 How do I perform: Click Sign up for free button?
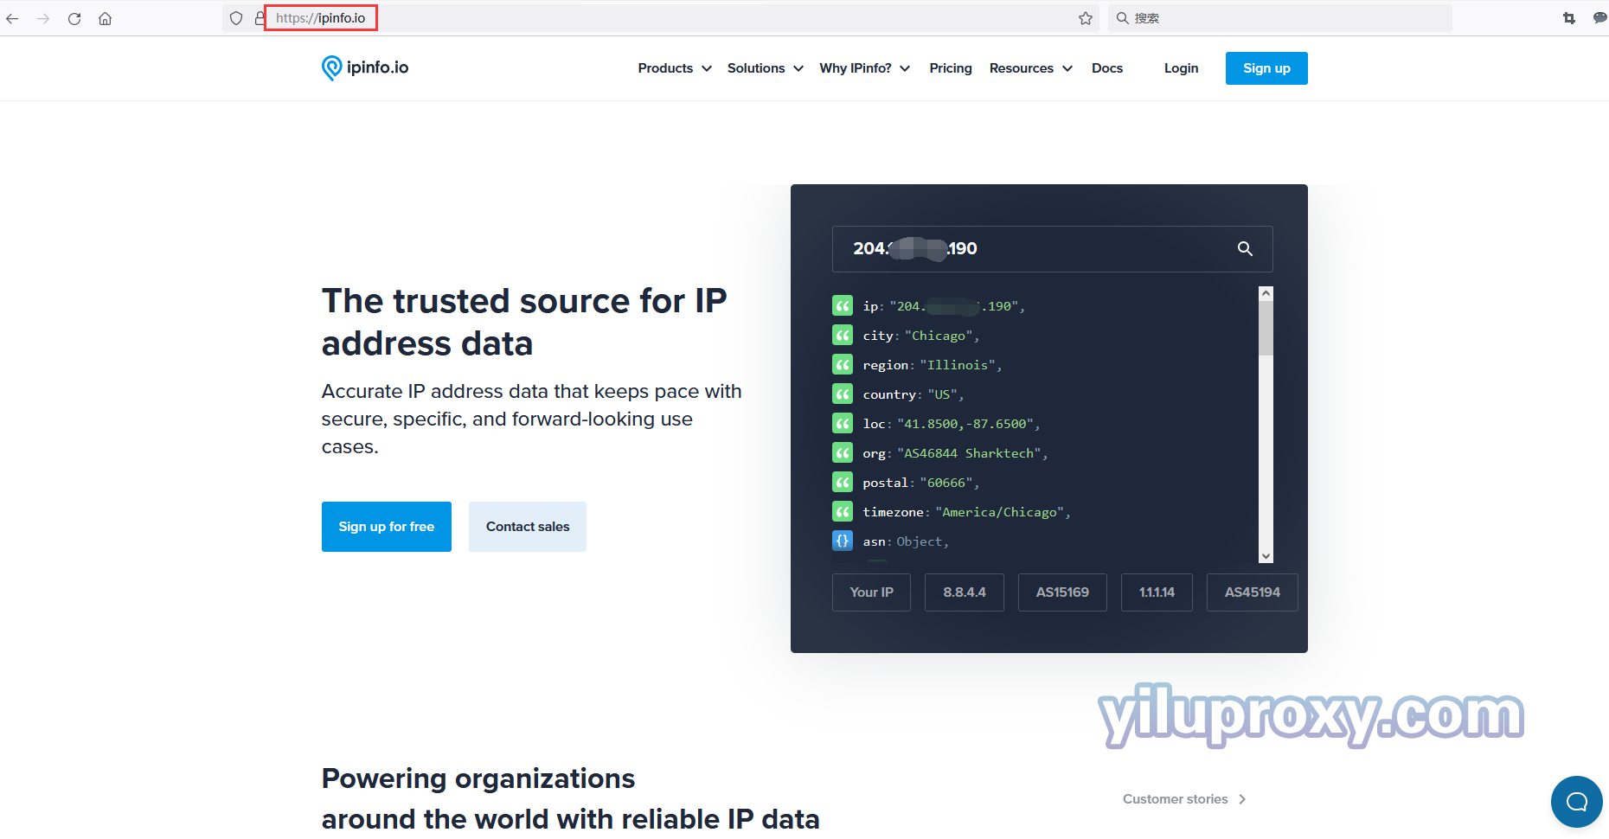pyautogui.click(x=387, y=527)
